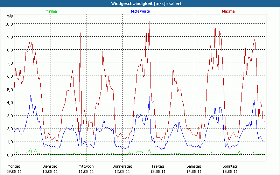Click the date 09.05.11
Viewport: 280px width, 175px height.
coord(14,171)
